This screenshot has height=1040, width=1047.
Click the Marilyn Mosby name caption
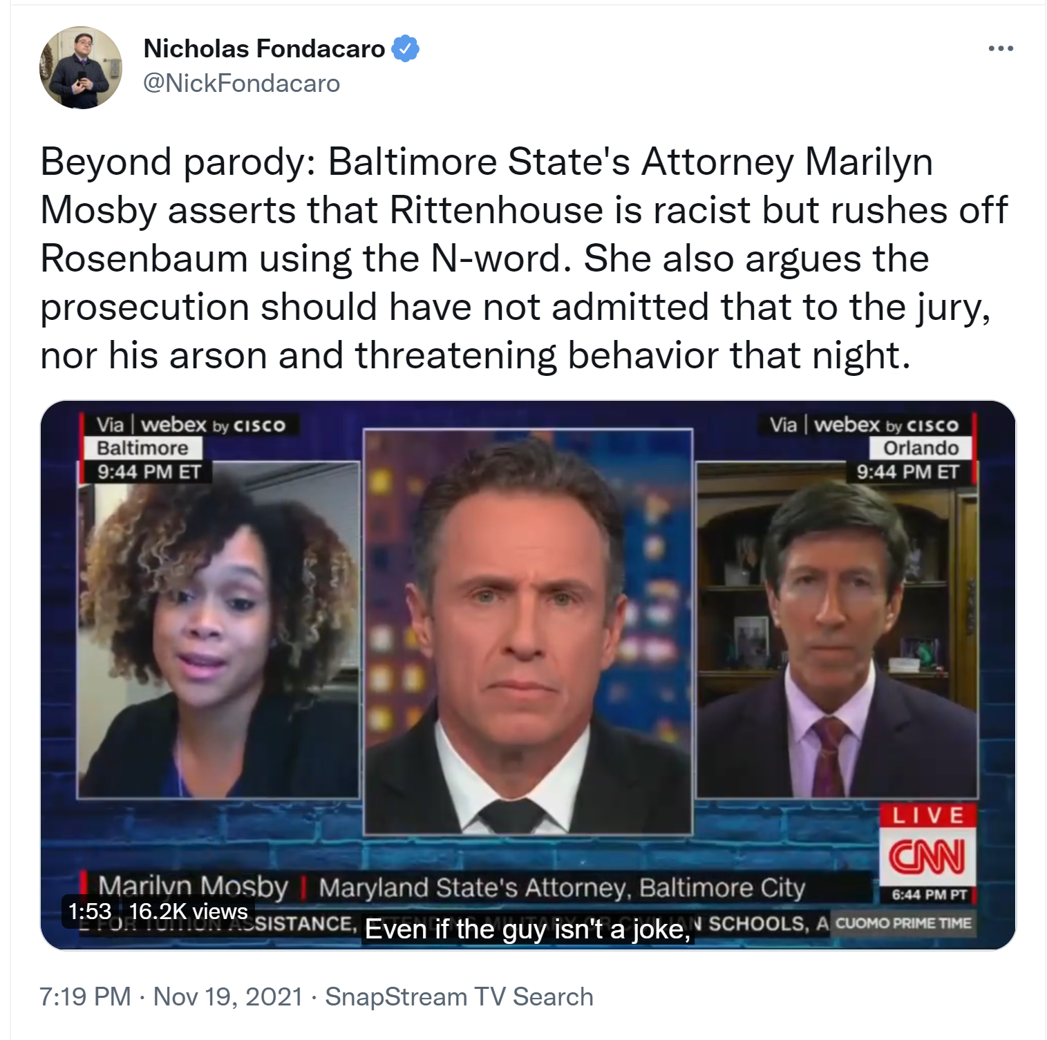pos(193,887)
